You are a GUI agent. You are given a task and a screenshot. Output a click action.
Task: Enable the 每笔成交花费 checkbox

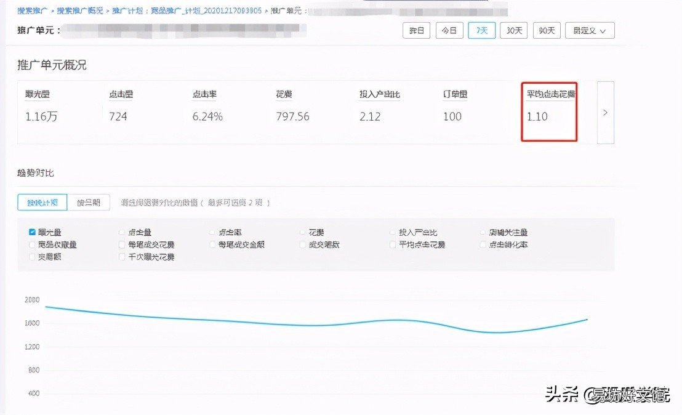(x=122, y=244)
